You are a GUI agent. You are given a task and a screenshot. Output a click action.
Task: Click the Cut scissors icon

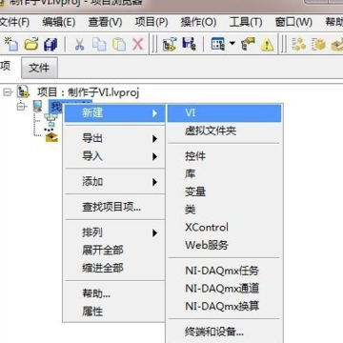[79, 44]
